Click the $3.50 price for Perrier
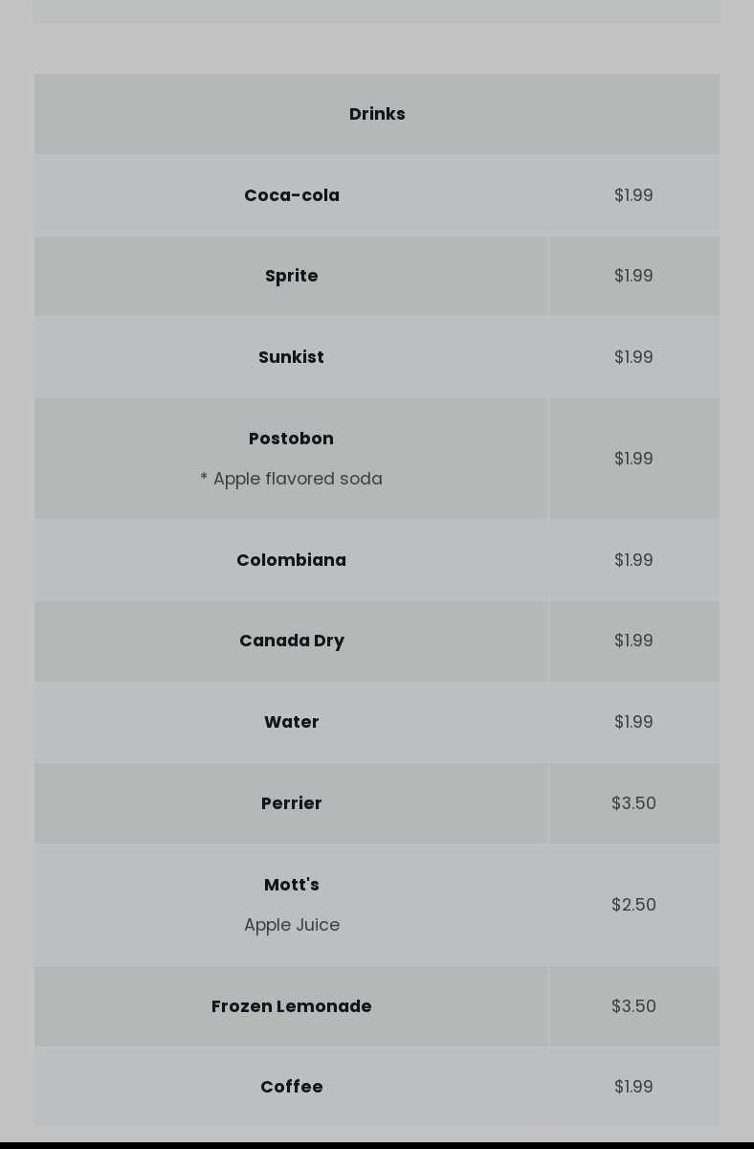The height and width of the screenshot is (1149, 754). tap(633, 803)
